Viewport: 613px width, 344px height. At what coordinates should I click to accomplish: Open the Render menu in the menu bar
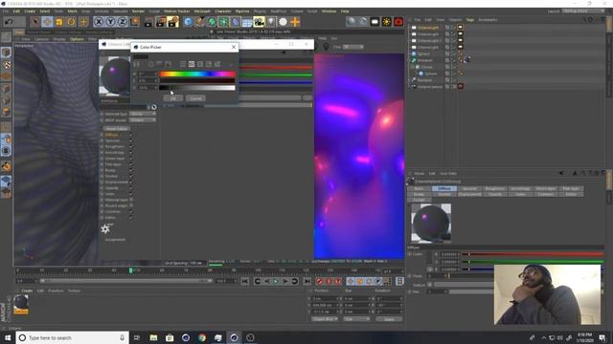pos(138,11)
